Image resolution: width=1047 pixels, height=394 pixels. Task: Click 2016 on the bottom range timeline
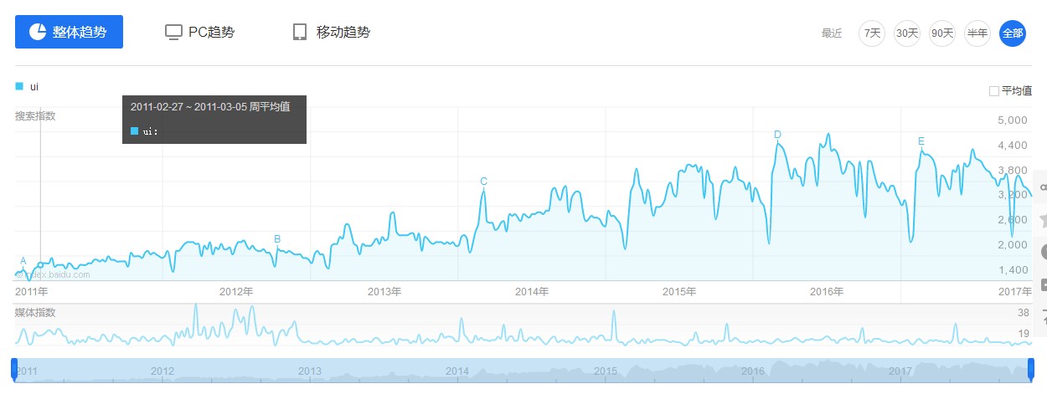[x=753, y=371]
